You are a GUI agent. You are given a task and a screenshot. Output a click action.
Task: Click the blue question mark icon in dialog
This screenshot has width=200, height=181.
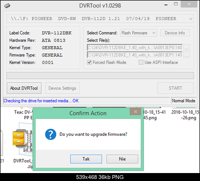(51, 134)
